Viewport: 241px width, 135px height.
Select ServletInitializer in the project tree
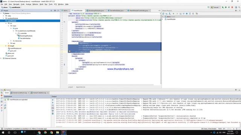tap(25, 38)
